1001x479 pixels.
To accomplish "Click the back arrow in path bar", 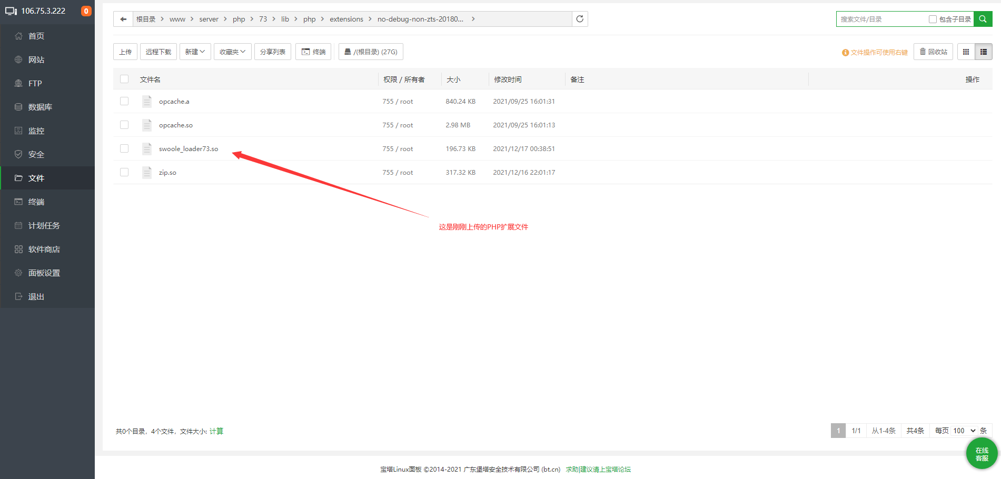I will (123, 19).
